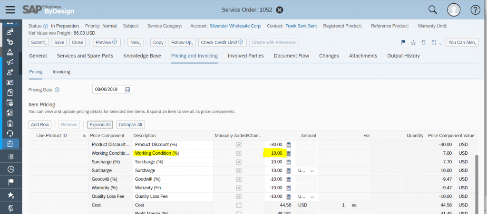The image size is (487, 214).
Task: Open sidebar star favorites list icon
Action: click(10, 195)
